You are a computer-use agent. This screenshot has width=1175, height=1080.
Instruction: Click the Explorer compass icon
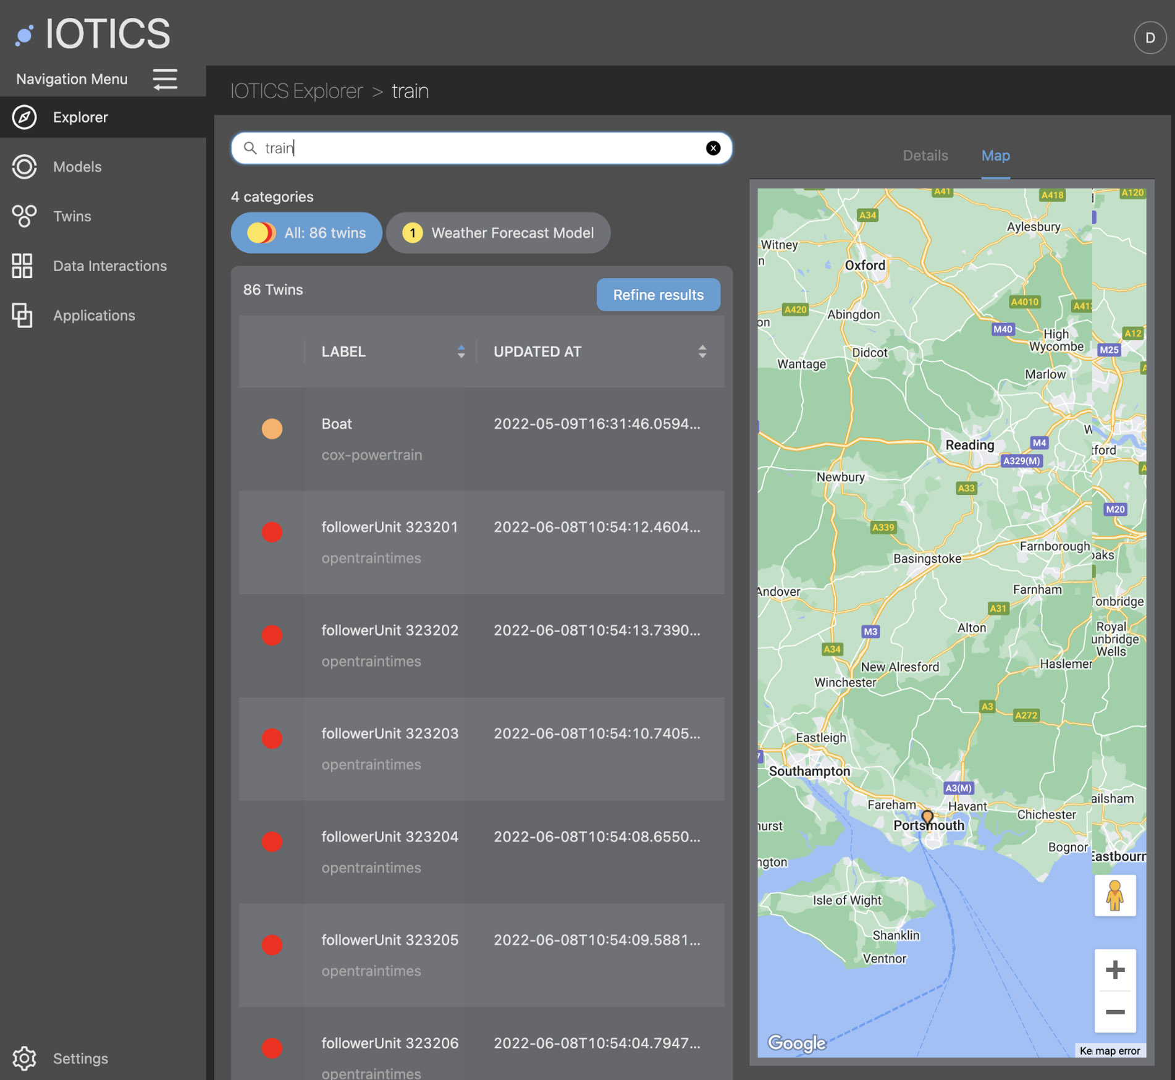[x=24, y=117]
